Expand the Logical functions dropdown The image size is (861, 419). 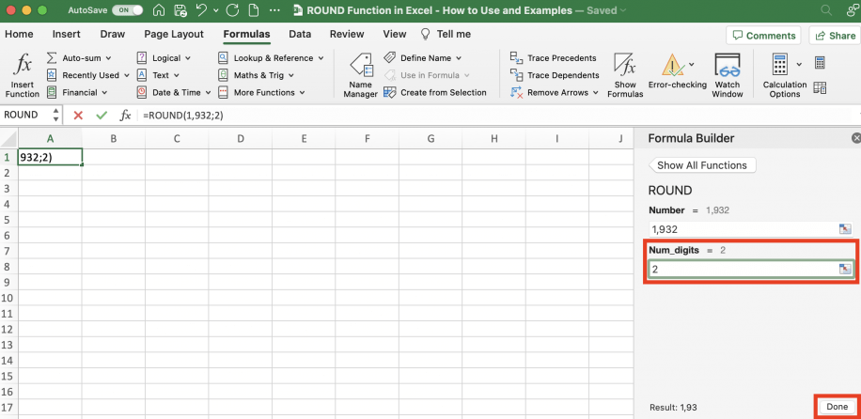pos(164,57)
